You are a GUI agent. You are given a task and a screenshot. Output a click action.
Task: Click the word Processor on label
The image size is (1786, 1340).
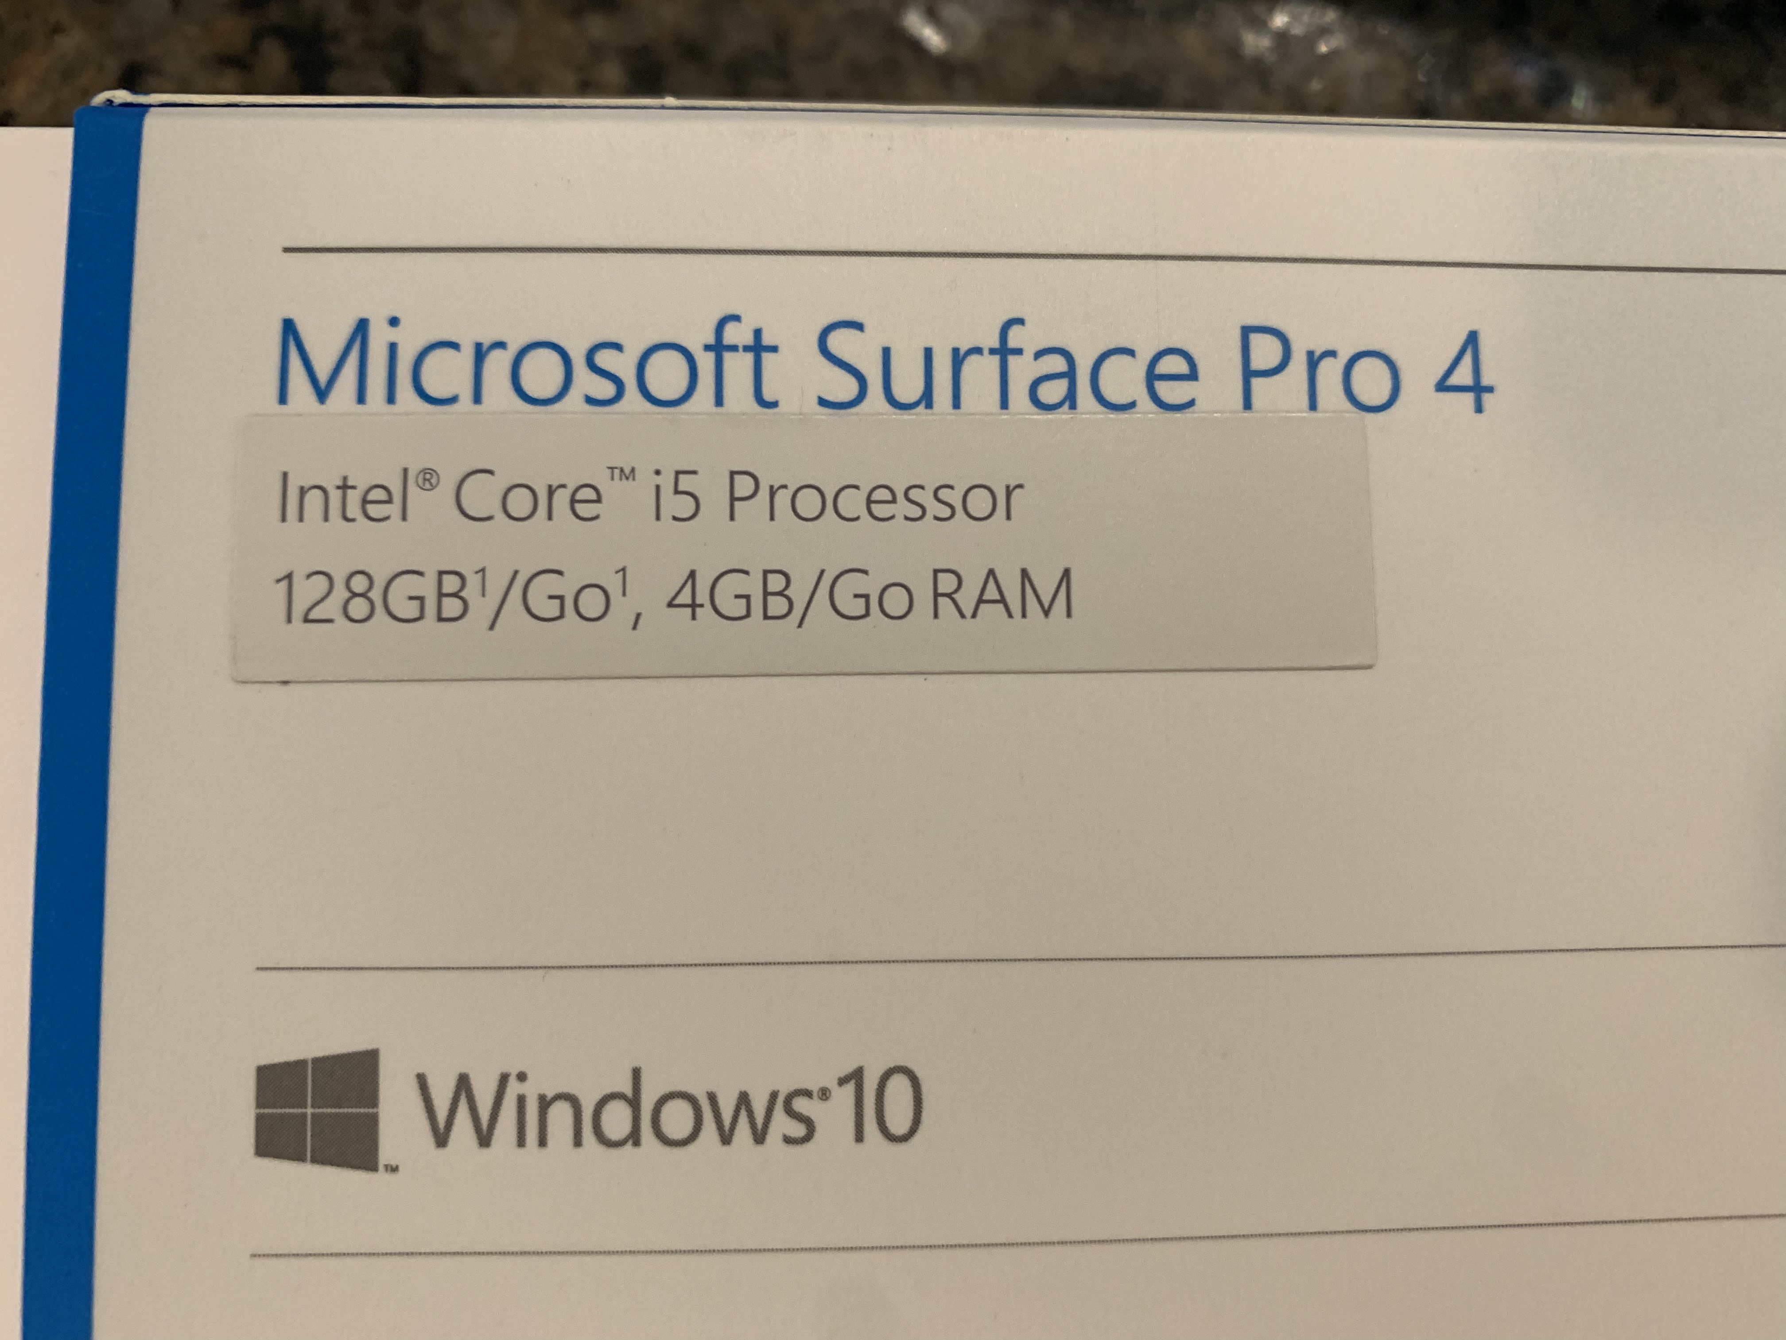874,497
